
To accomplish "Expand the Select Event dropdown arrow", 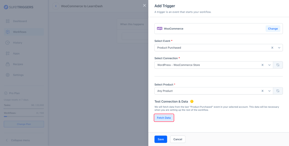I will coord(279,48).
